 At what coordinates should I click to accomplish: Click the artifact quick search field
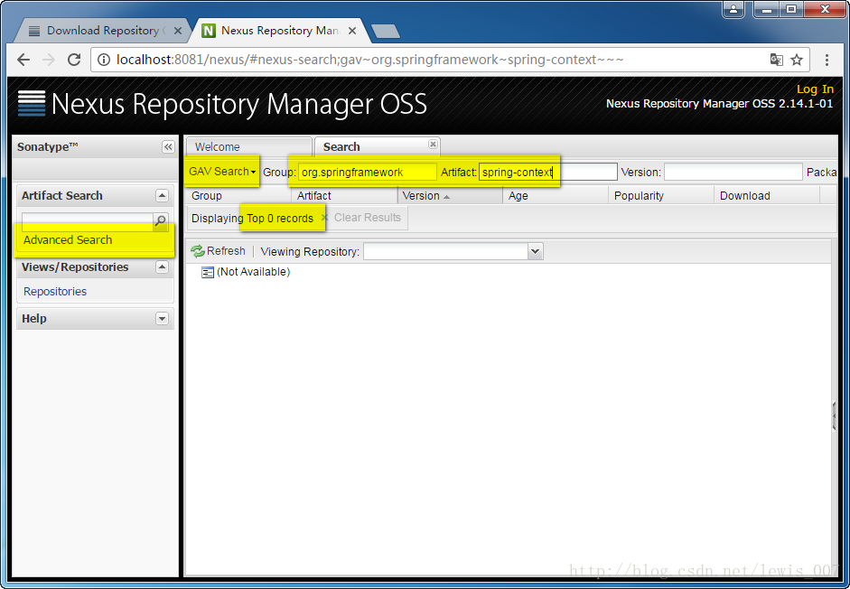pos(88,220)
